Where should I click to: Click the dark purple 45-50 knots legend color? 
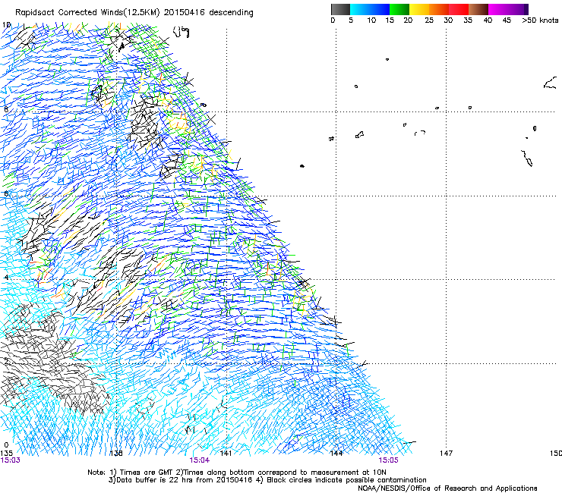[x=518, y=9]
